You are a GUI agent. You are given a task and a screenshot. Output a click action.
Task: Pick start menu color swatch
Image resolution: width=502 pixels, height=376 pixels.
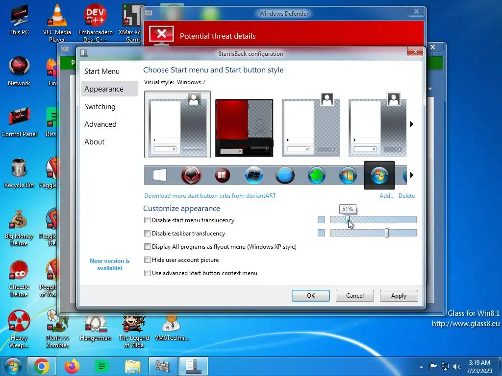(x=321, y=220)
